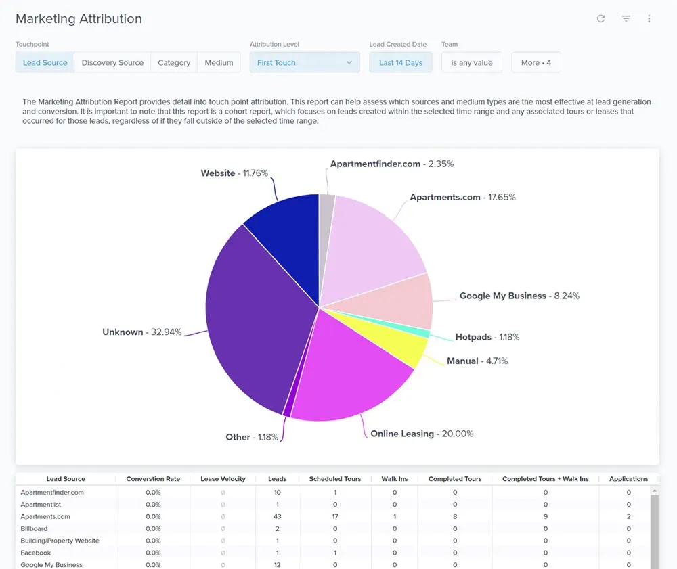Open the First Touch attribution level dropdown

click(304, 62)
